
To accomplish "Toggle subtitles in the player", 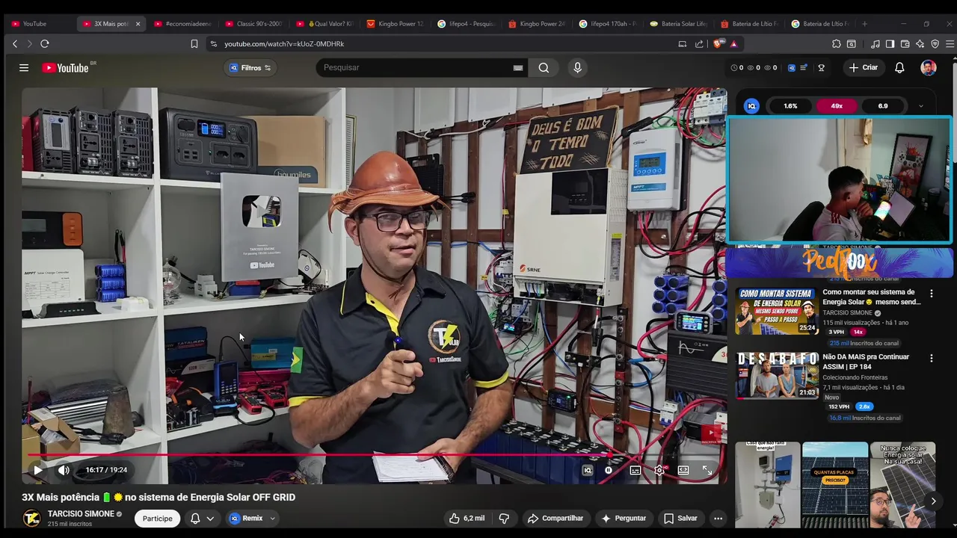I will point(635,470).
